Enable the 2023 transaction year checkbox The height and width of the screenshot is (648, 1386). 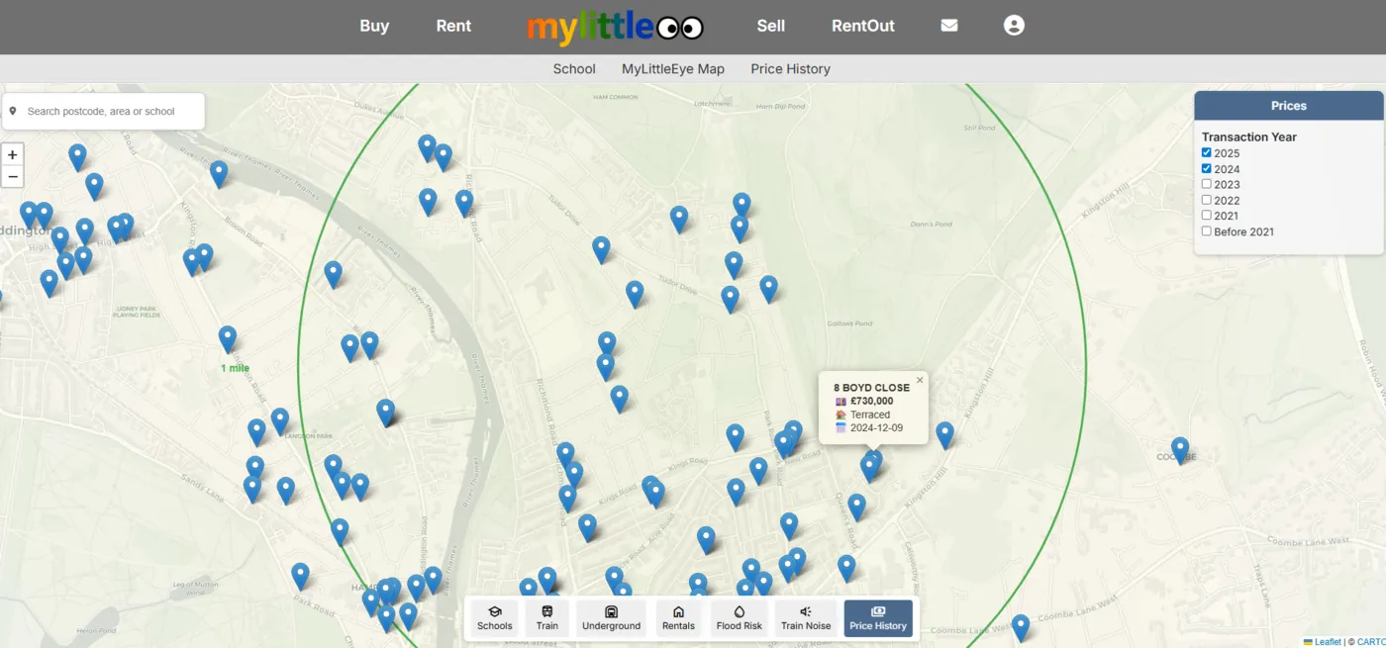pyautogui.click(x=1206, y=184)
